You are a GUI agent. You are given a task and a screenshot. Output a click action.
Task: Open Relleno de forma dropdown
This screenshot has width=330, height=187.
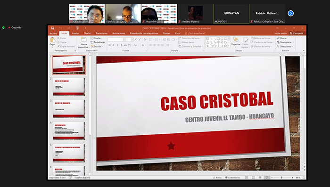(x=261, y=38)
